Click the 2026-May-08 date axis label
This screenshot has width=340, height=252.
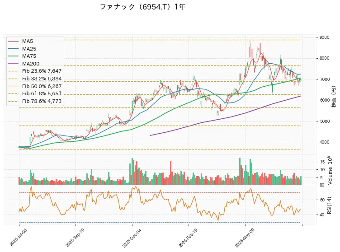point(245,238)
